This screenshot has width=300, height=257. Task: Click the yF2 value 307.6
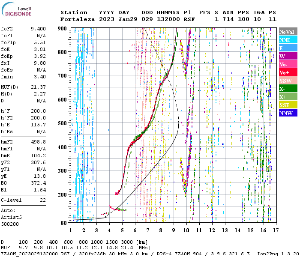click(38, 162)
